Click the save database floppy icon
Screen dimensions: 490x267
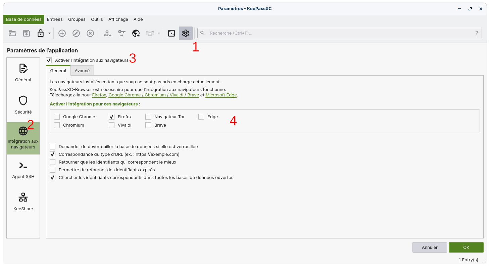click(27, 33)
